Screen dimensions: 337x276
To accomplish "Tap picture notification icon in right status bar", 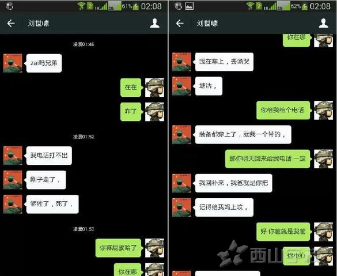I will 190,6.
